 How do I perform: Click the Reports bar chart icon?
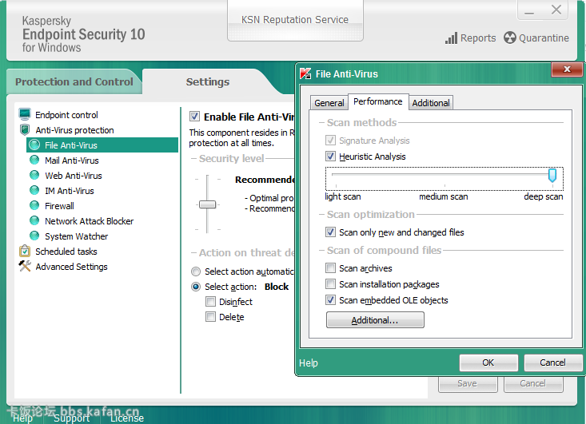451,38
